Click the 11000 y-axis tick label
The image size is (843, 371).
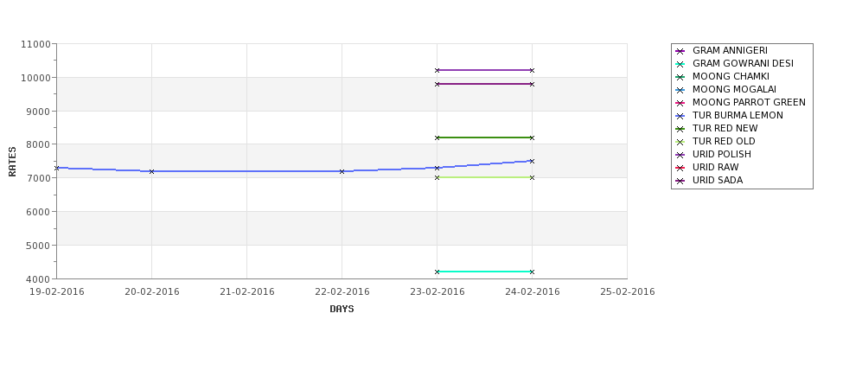point(36,44)
